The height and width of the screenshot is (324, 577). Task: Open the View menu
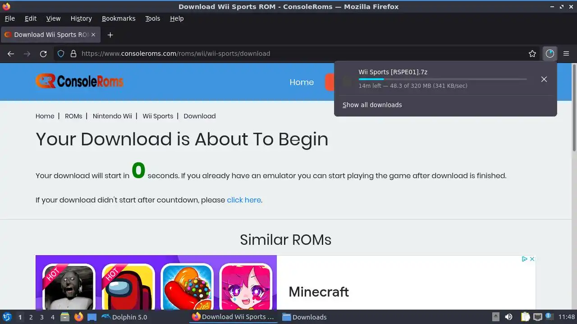tap(53, 18)
